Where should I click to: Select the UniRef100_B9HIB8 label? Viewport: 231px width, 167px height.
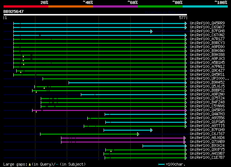pos(207,55)
